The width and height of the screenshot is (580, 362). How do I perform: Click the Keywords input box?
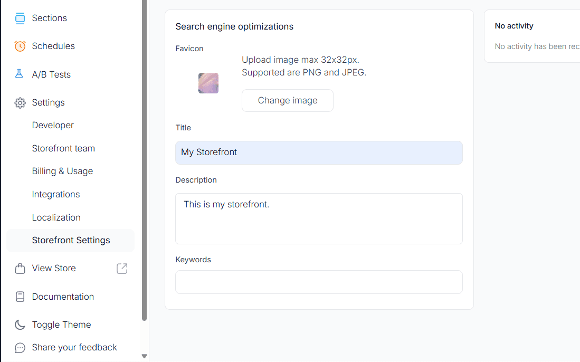click(x=319, y=282)
